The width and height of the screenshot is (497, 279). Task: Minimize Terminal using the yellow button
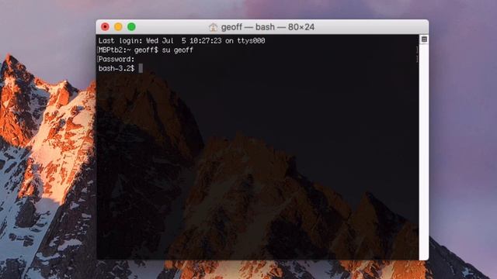coord(118,27)
